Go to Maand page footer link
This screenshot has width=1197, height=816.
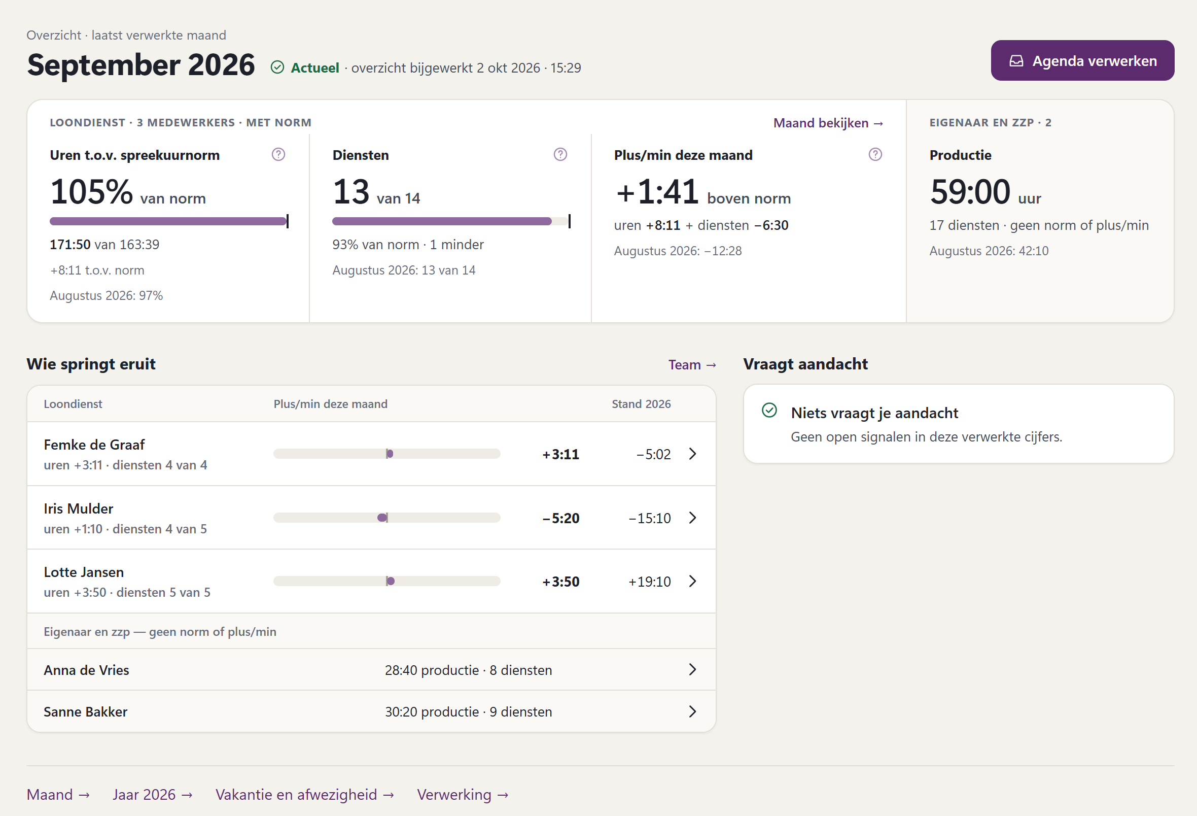pos(58,794)
